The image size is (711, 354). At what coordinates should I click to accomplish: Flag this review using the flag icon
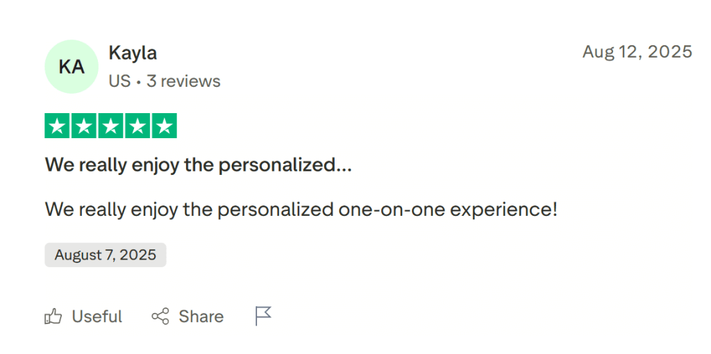263,317
